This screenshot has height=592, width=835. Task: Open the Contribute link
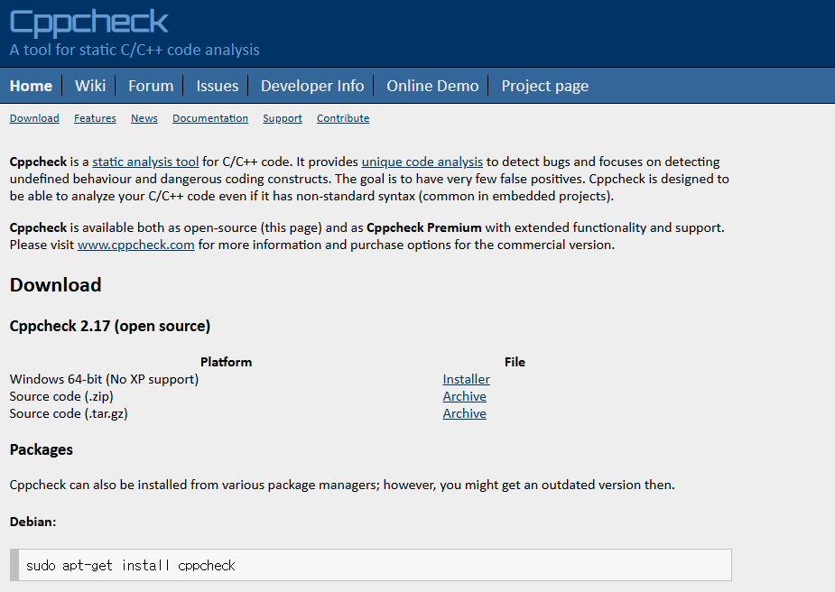(343, 118)
